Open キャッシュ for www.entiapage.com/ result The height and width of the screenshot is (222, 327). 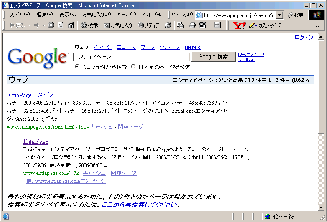tap(94, 173)
